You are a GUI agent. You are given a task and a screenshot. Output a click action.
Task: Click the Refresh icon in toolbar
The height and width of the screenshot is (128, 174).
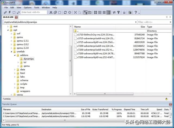[x=65, y=12]
